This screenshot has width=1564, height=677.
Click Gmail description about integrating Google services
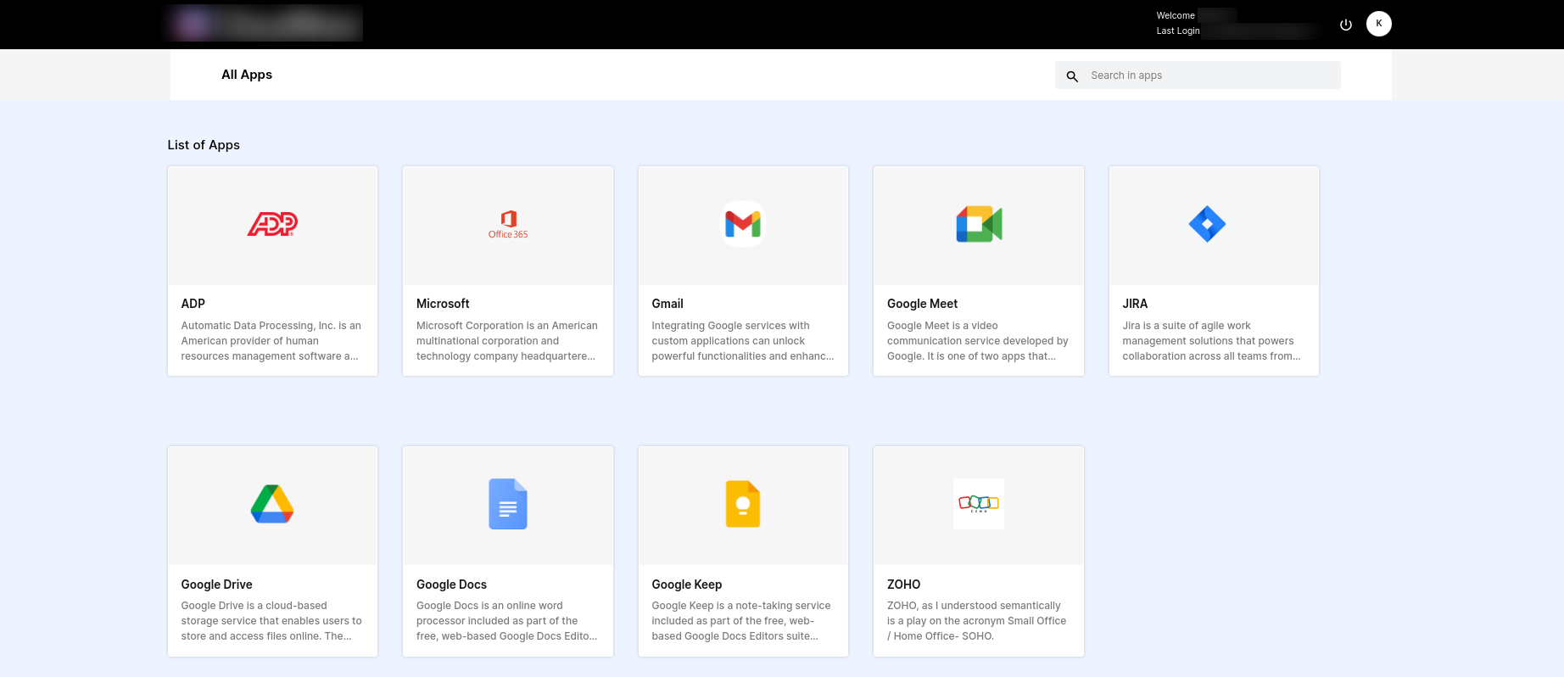743,341
